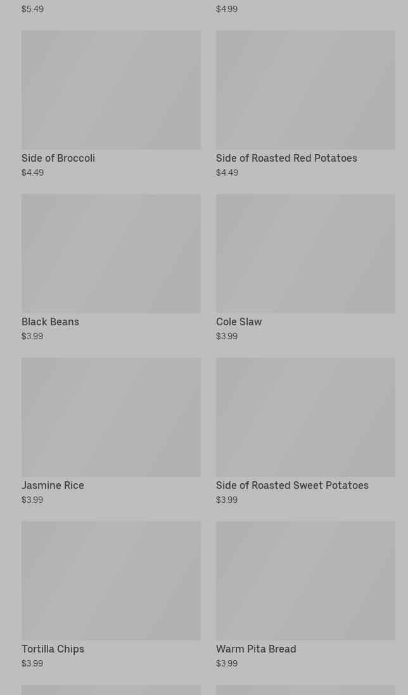Tap the Jasmine Rice placeholder image
The image size is (408, 695).
pyautogui.click(x=111, y=417)
